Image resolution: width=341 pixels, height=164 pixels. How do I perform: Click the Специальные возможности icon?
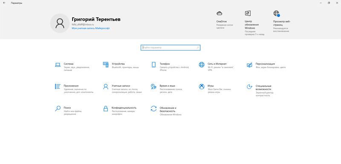click(249, 86)
